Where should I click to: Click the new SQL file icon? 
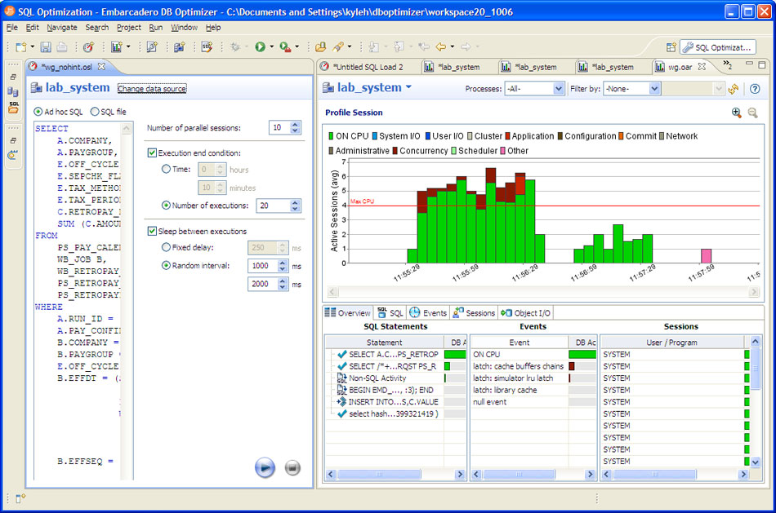point(207,47)
